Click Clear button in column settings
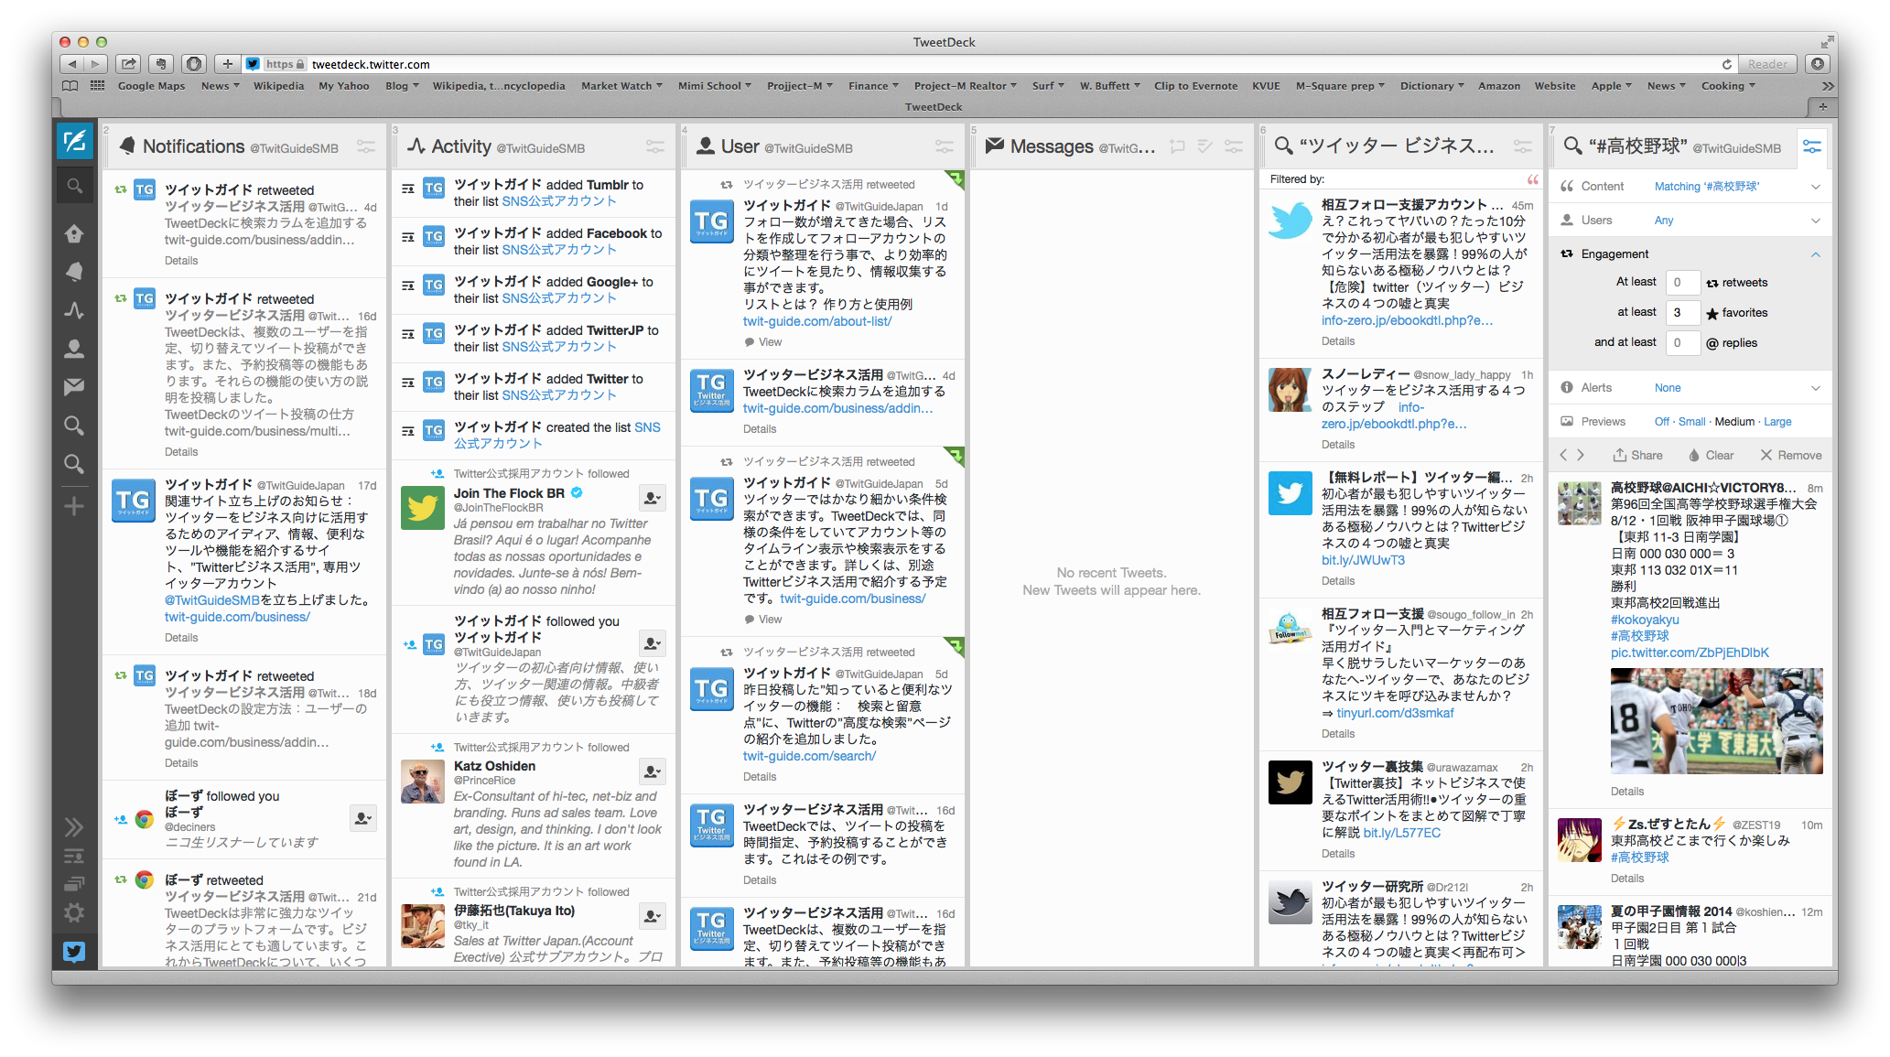Viewport: 1890px width, 1057px height. pos(1711,455)
